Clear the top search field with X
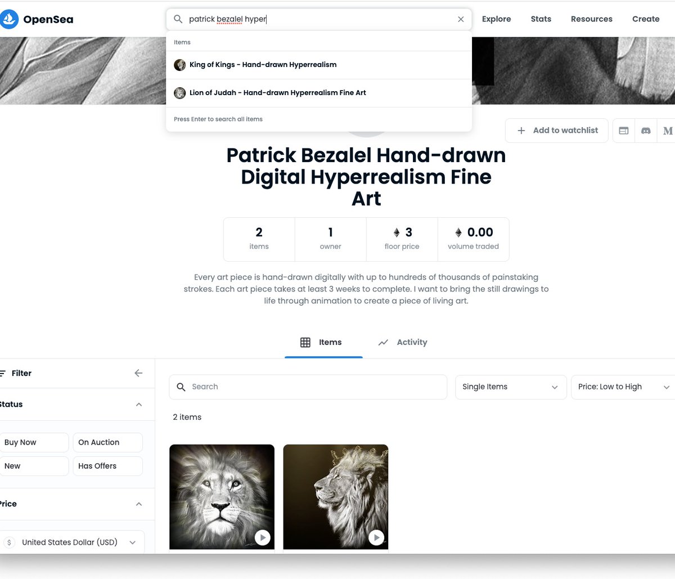The image size is (675, 579). point(461,19)
